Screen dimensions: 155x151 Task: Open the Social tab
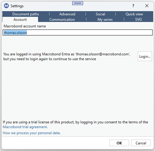tap(101, 14)
